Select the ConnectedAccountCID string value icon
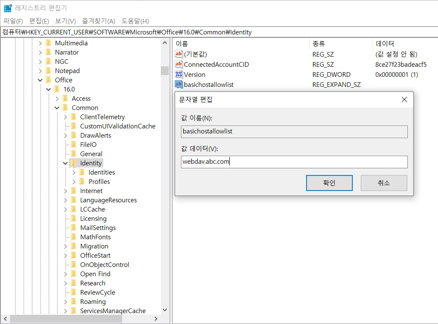Viewport: 438px width, 324px height. [x=179, y=64]
